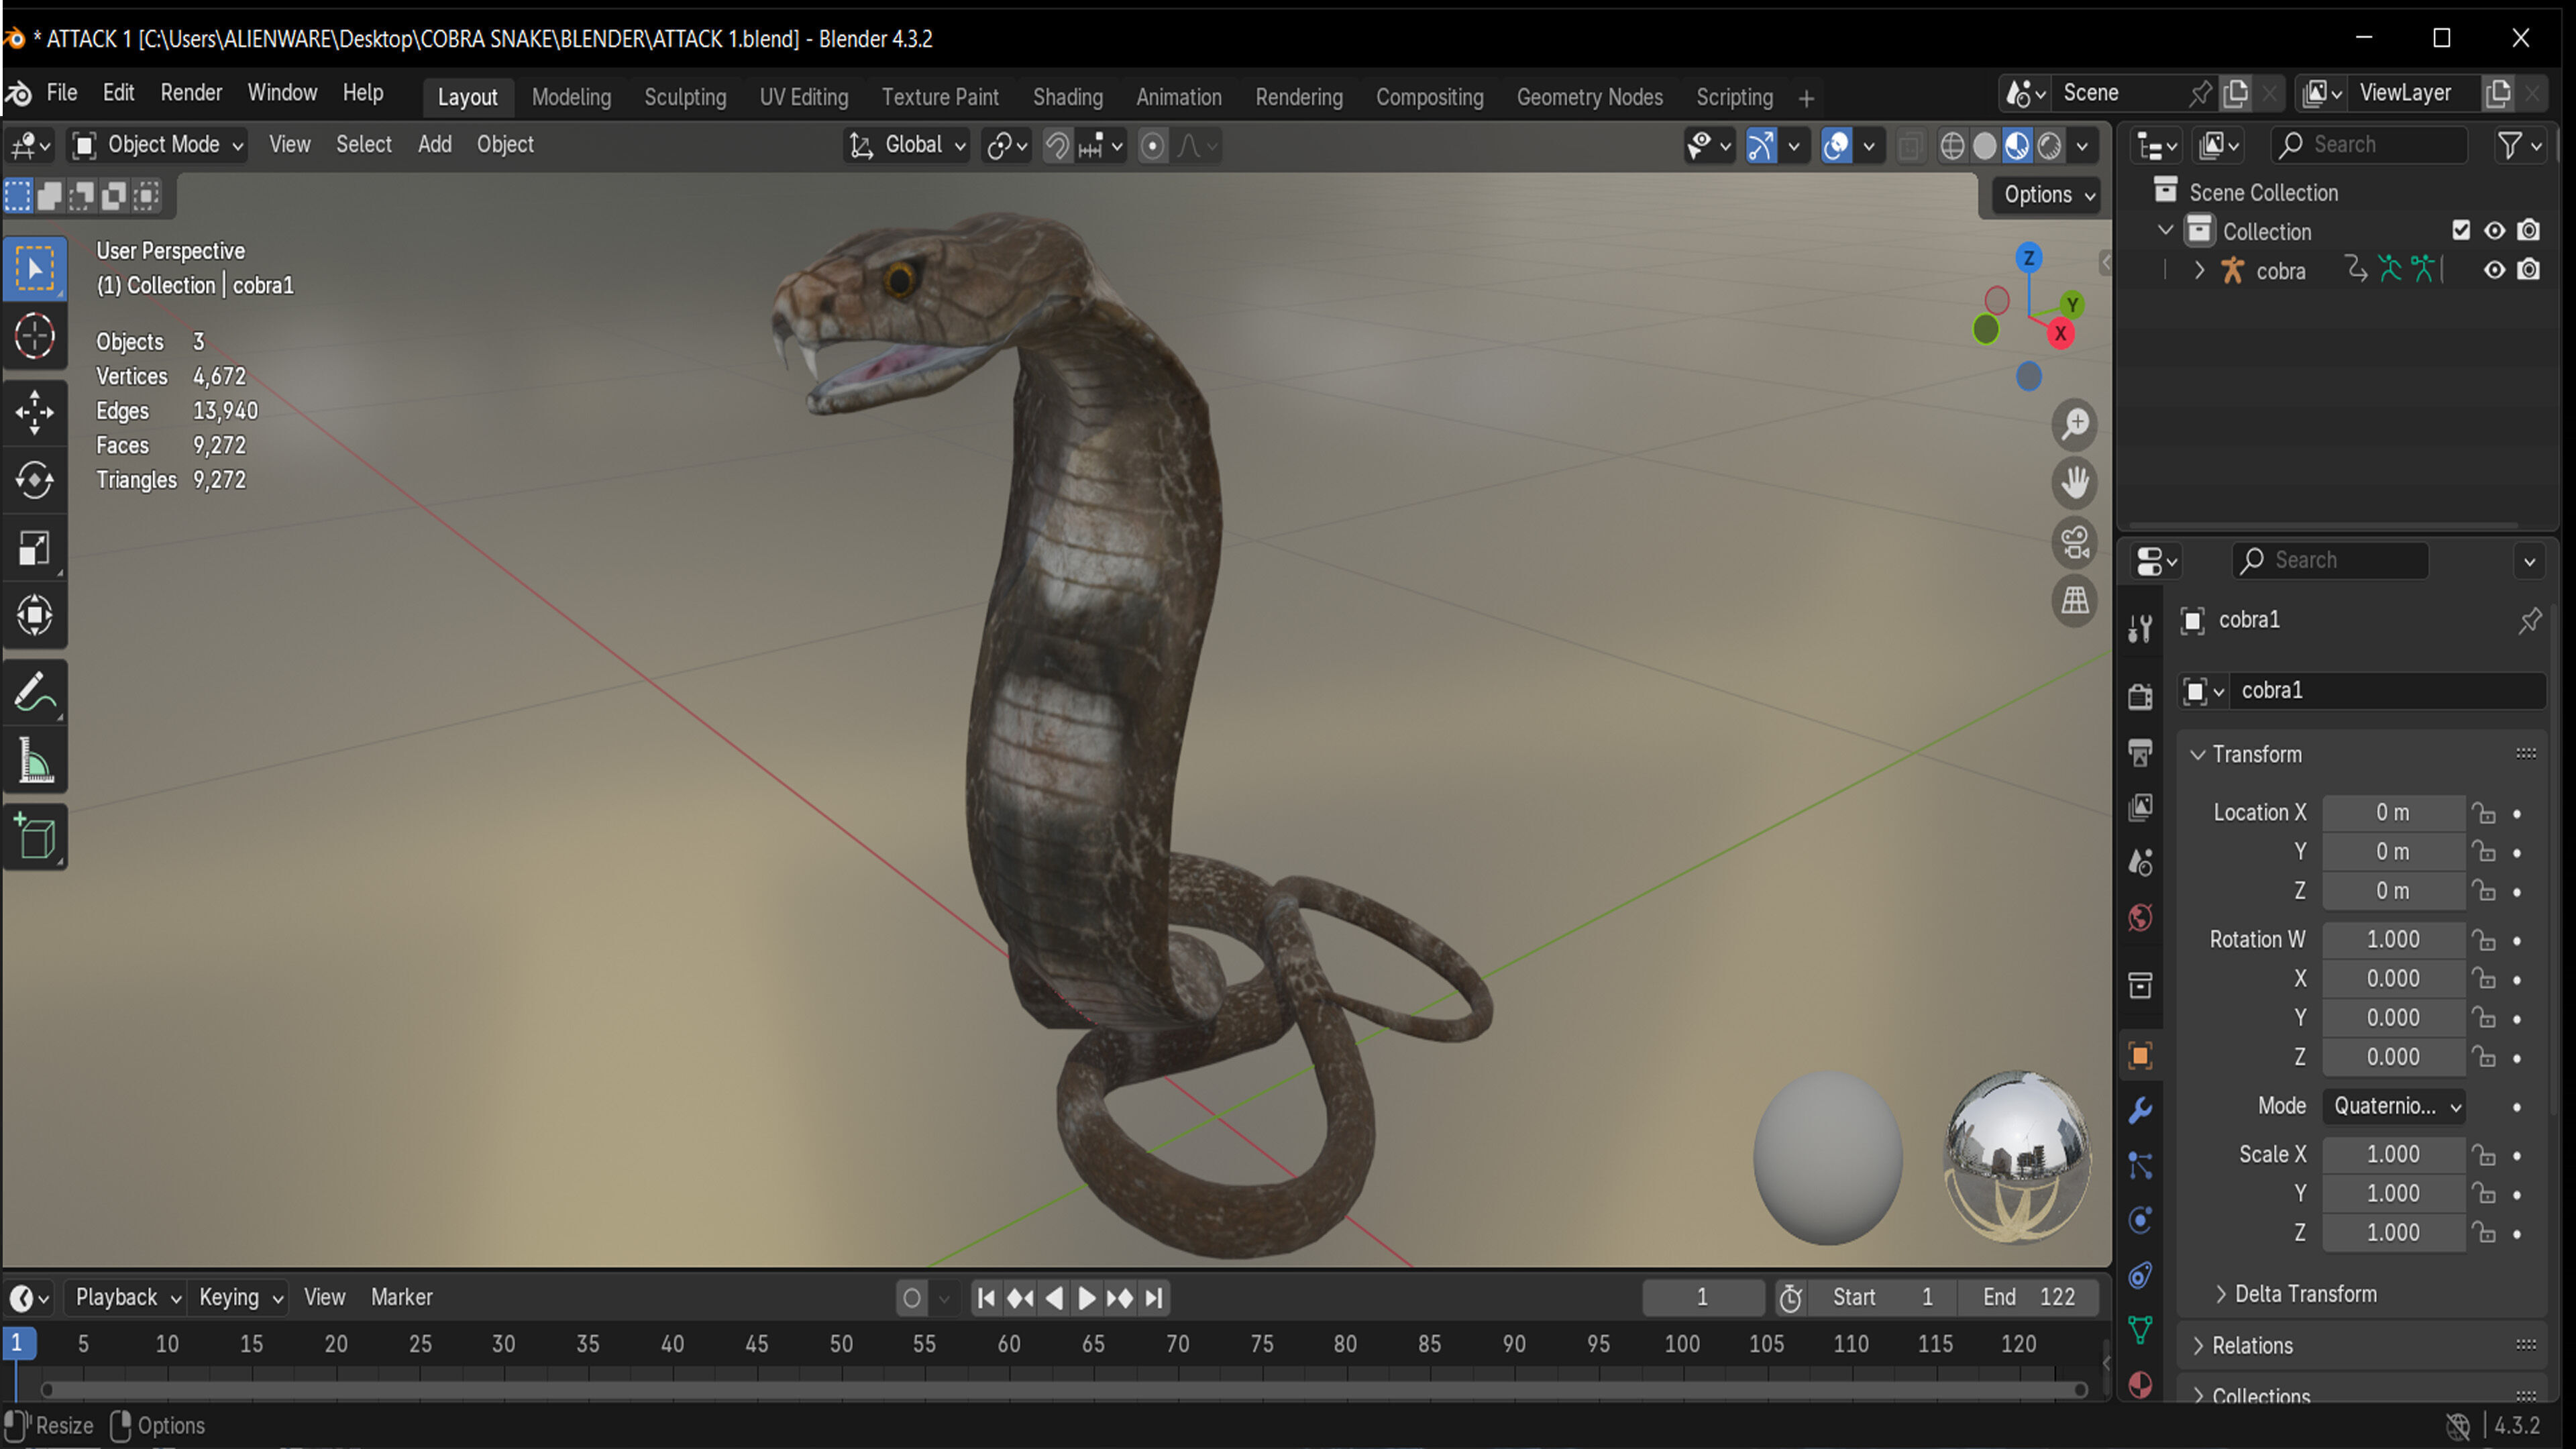Open the Modifiers wrench tab
This screenshot has height=1449, width=2576.
click(2140, 1110)
